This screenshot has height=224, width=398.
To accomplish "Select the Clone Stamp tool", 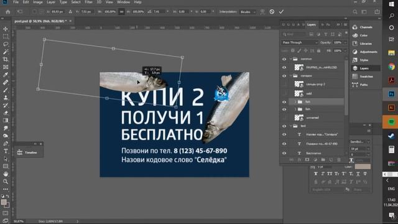I will [6, 98].
